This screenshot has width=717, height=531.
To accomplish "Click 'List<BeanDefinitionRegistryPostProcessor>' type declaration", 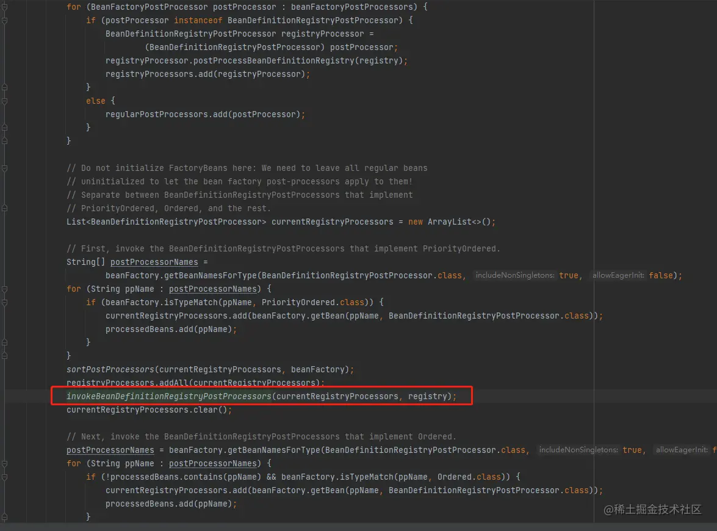I will pyautogui.click(x=166, y=222).
